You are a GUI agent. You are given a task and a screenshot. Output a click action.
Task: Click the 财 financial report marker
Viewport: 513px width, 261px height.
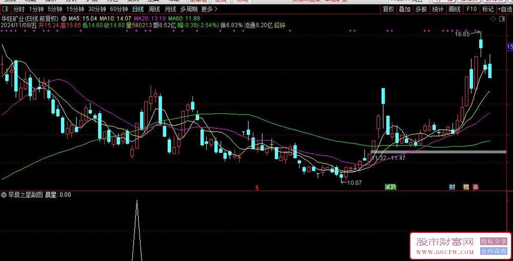coord(452,187)
